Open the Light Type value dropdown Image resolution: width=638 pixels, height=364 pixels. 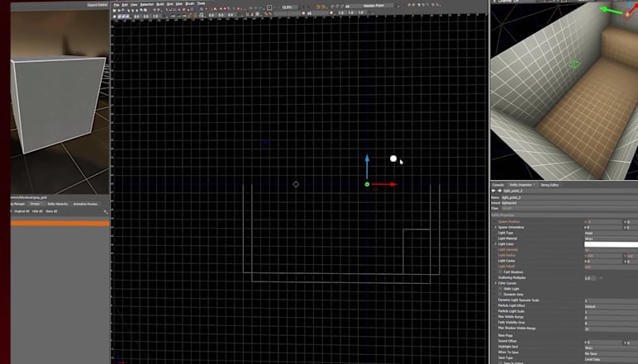(612, 234)
